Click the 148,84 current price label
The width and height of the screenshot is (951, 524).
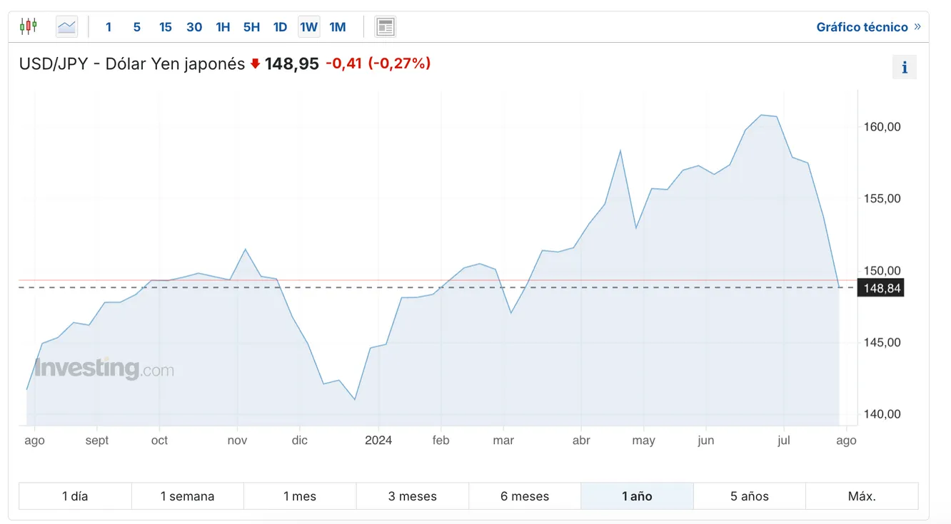coord(880,287)
